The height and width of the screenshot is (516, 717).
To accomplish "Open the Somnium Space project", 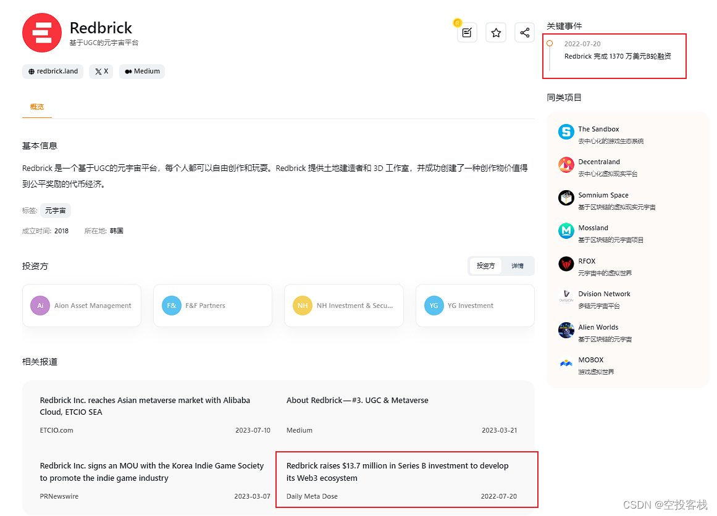I will [603, 195].
